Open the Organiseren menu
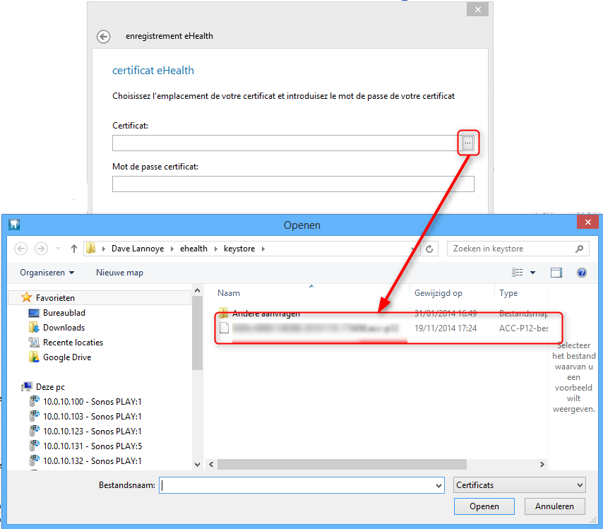This screenshot has height=529, width=603. click(x=47, y=273)
